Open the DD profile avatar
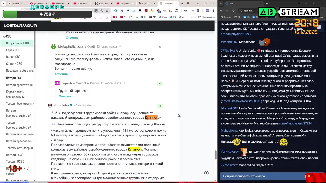The image size is (326, 183). pos(207,11)
